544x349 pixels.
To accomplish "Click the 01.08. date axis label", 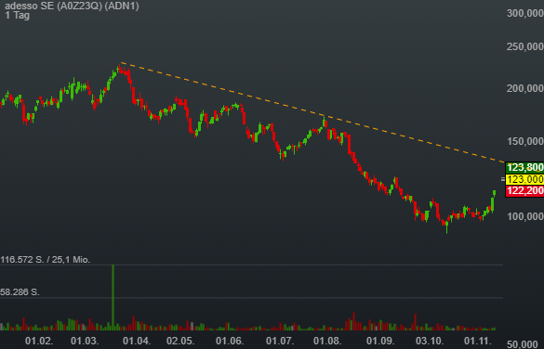I will click(x=327, y=341).
